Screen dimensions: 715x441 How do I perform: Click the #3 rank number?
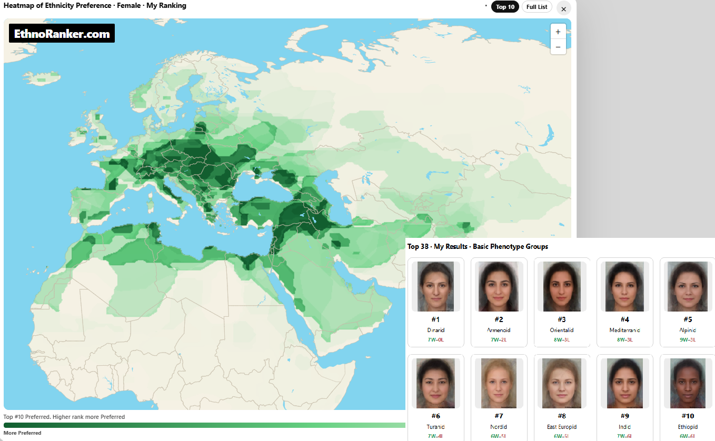click(x=562, y=319)
